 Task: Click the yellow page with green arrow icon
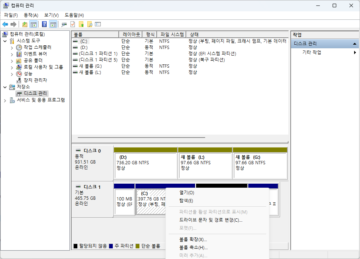81,24
